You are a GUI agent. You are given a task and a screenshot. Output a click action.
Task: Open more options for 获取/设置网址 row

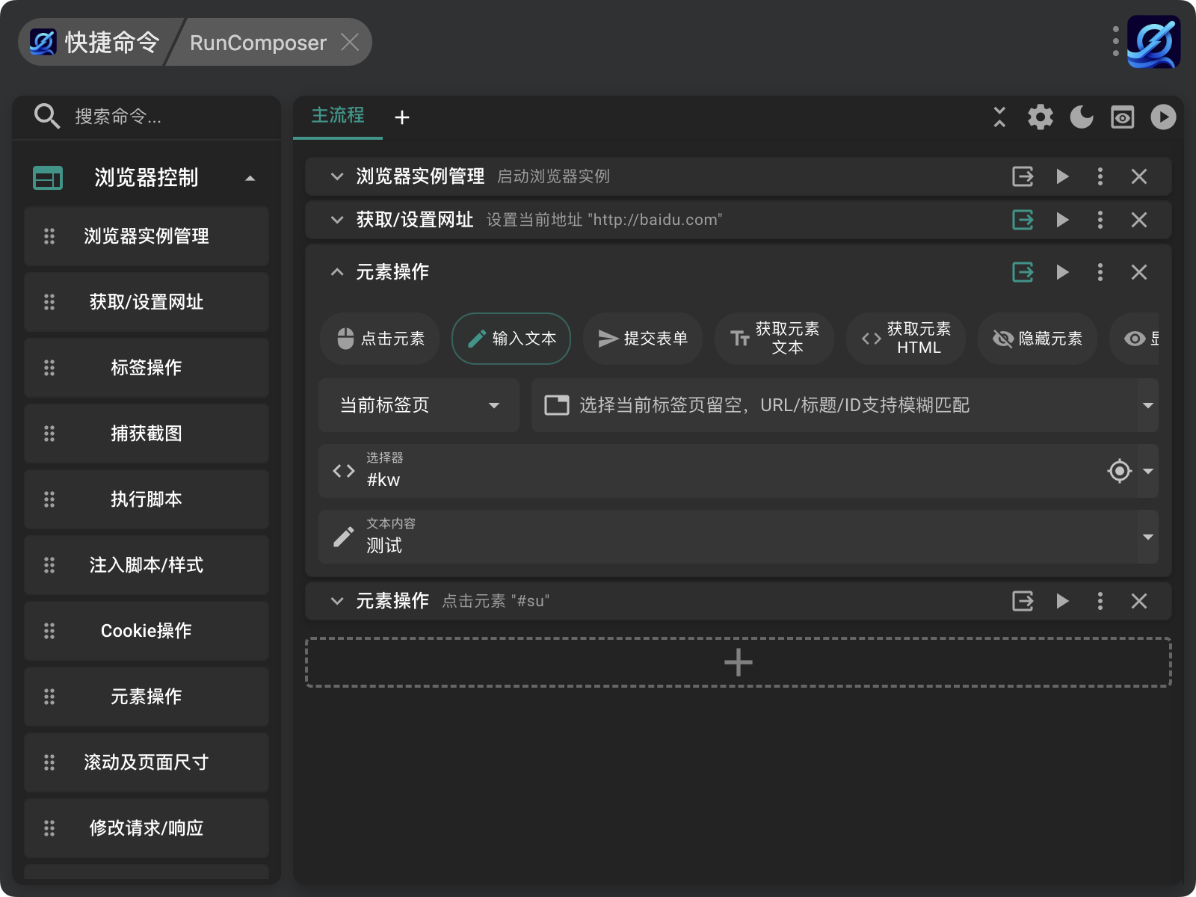[1100, 220]
